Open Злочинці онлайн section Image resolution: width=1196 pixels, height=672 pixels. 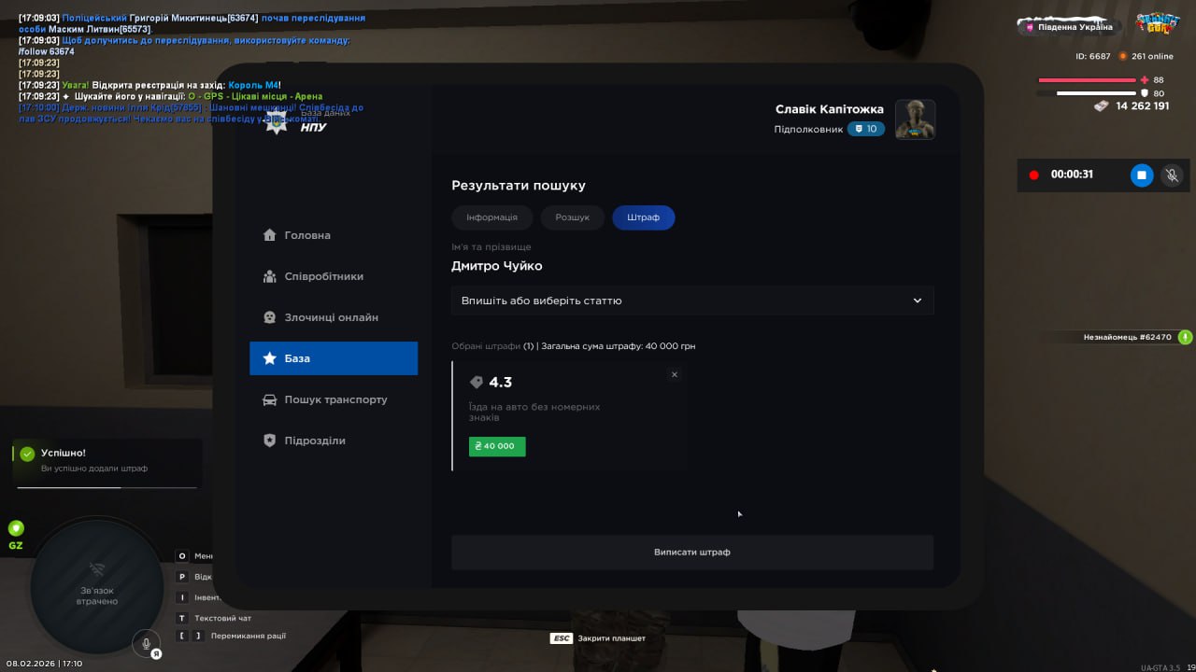point(334,317)
